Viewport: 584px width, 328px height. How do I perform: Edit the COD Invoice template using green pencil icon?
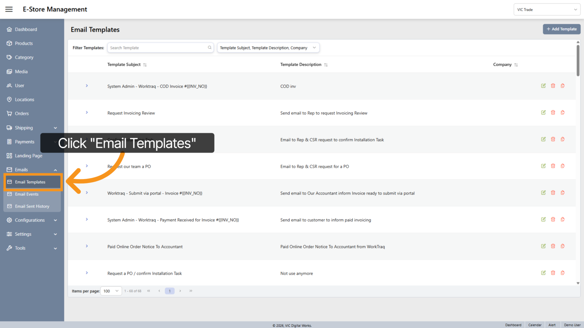click(543, 86)
